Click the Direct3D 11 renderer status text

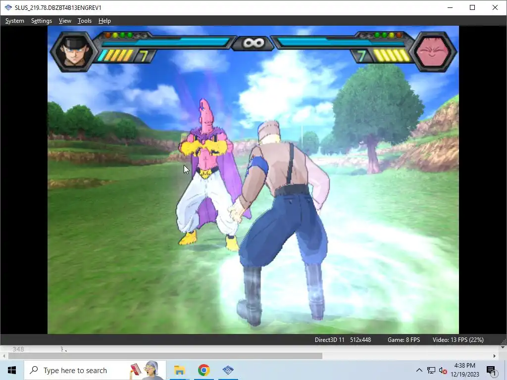coord(329,339)
